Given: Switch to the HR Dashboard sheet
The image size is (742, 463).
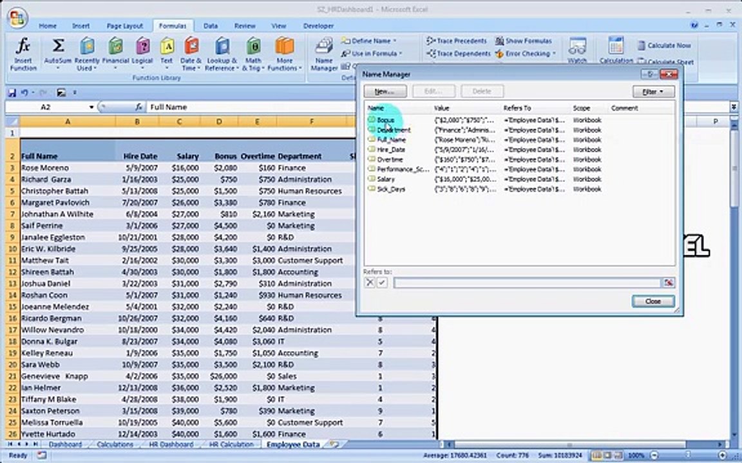Looking at the screenshot, I should coord(171,444).
